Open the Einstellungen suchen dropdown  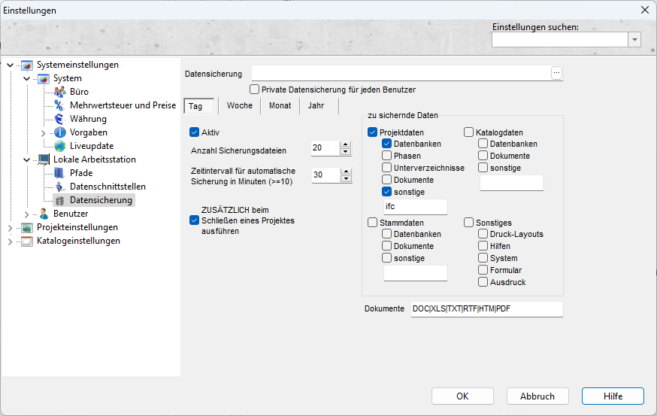(x=634, y=40)
